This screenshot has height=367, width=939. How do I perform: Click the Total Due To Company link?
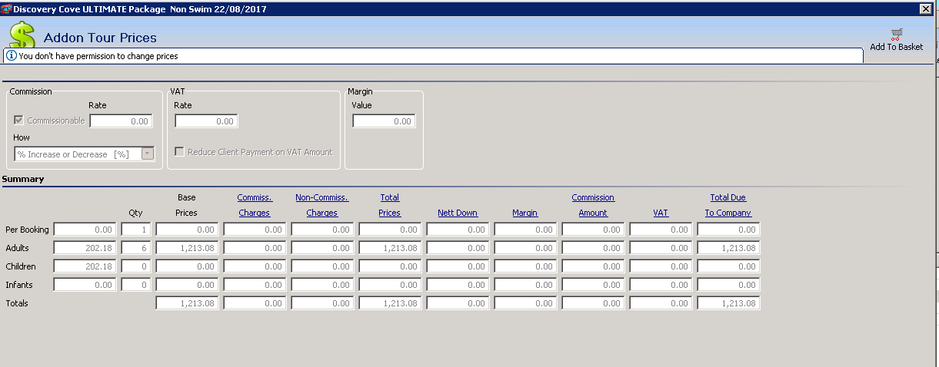(728, 205)
